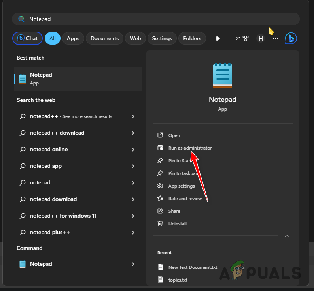Image resolution: width=314 pixels, height=291 pixels.
Task: Click the search magnifier icon in search box
Action: tap(21, 19)
